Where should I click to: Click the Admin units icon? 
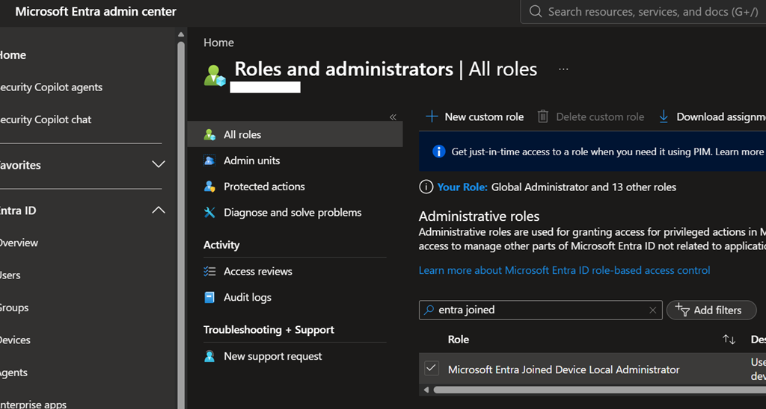(x=209, y=160)
